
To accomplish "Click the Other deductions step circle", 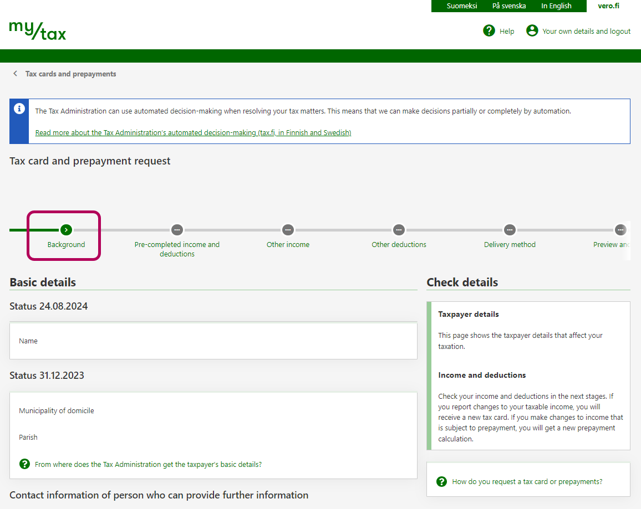I will [x=399, y=229].
